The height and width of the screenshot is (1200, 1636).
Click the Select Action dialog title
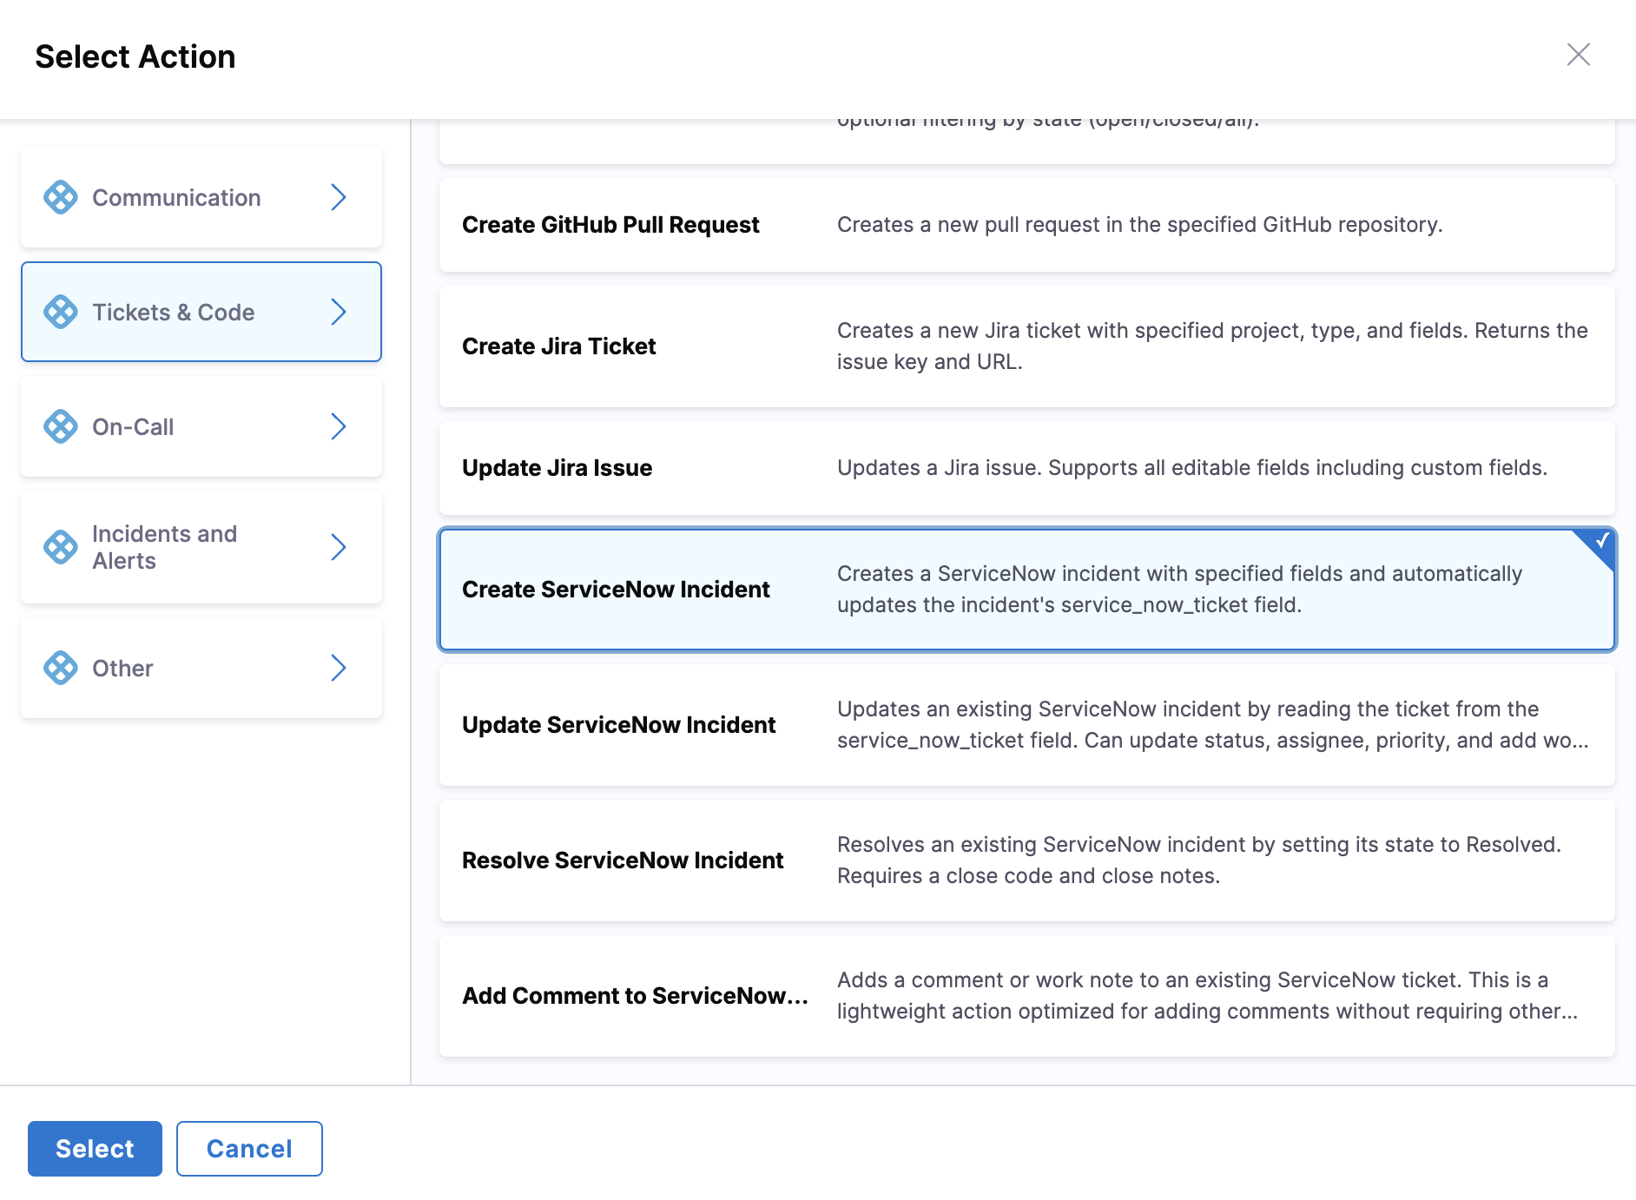click(135, 56)
